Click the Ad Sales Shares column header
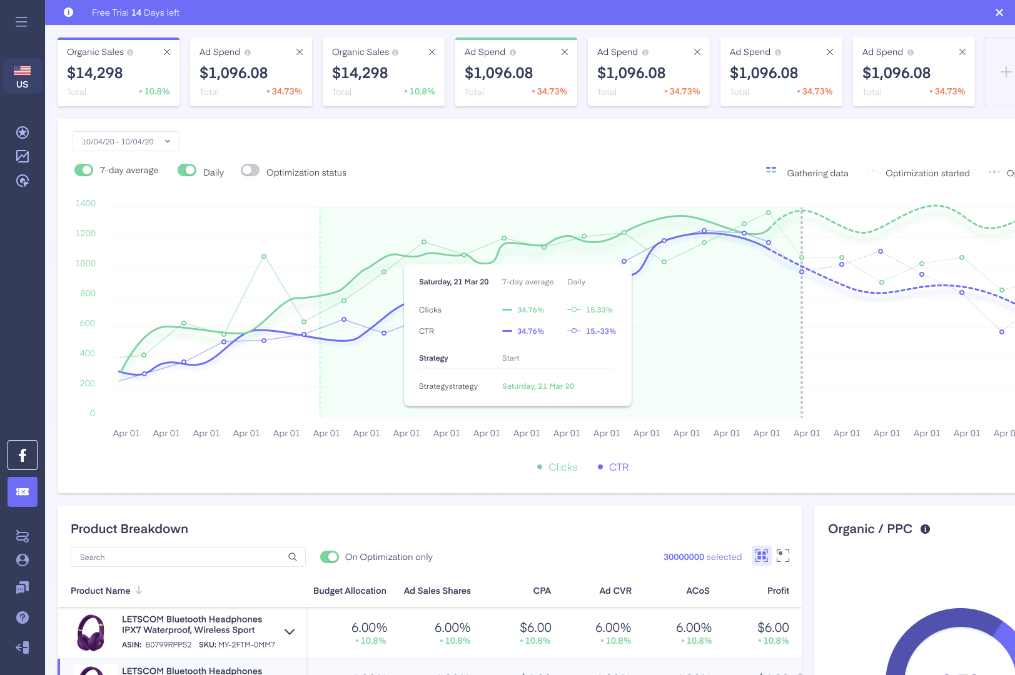Viewport: 1015px width, 675px height. (x=437, y=591)
